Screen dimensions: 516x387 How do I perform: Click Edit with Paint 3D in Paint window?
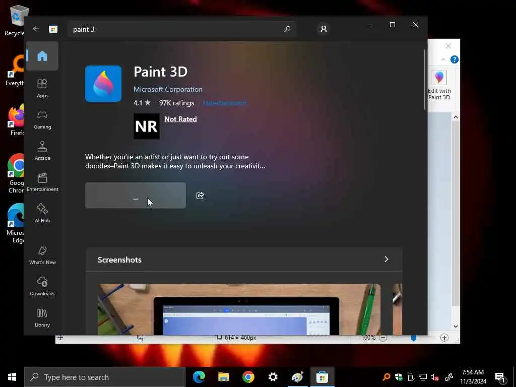click(x=439, y=86)
